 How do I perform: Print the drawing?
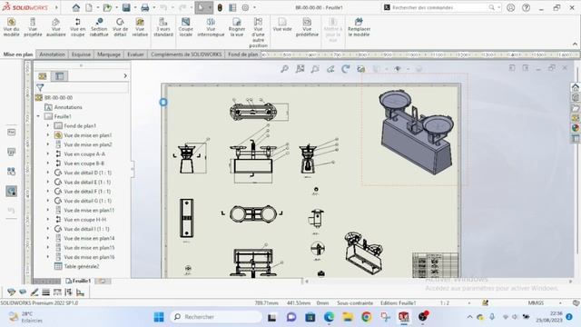click(145, 7)
